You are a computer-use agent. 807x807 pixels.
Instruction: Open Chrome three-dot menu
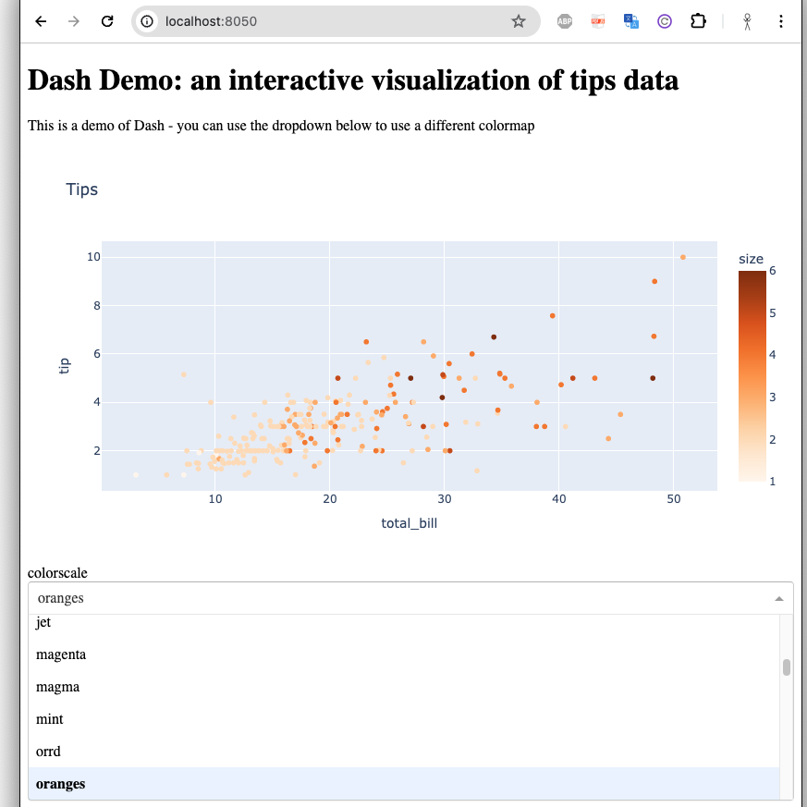[781, 21]
